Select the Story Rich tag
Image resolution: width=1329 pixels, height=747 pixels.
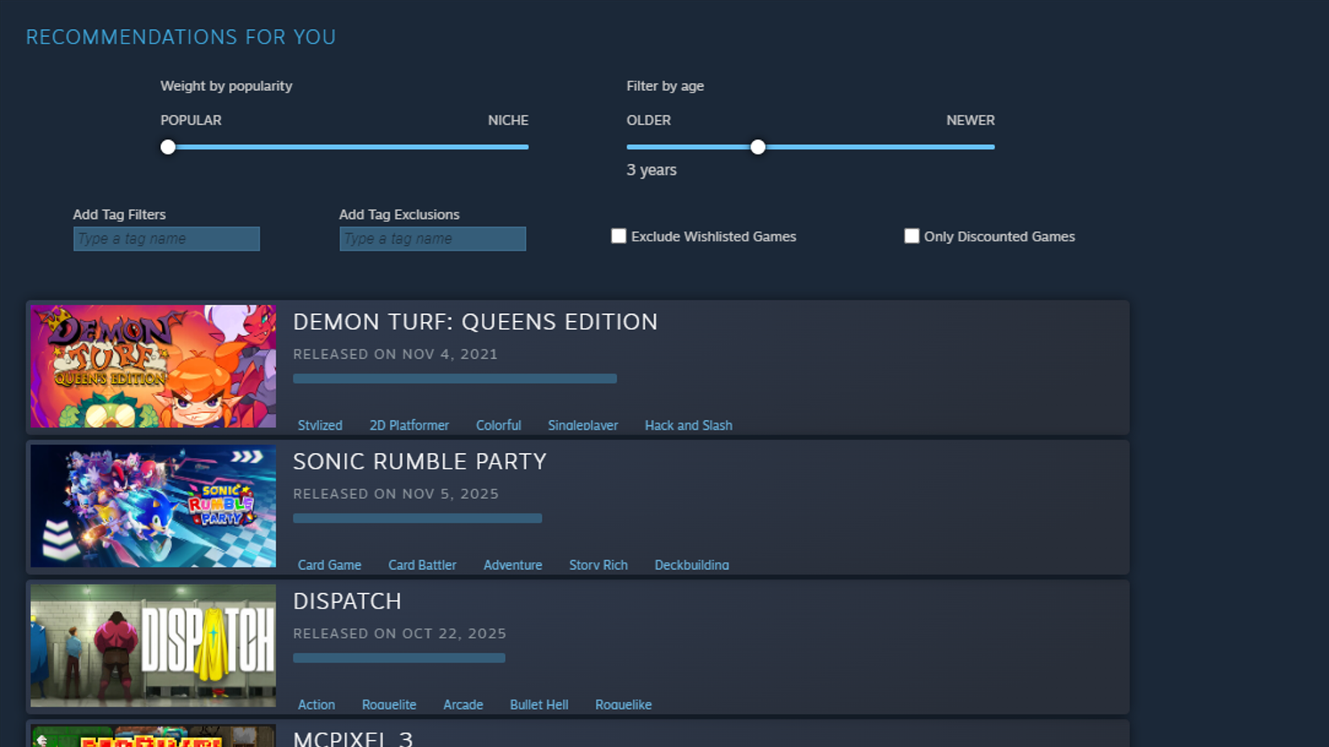[x=598, y=565]
